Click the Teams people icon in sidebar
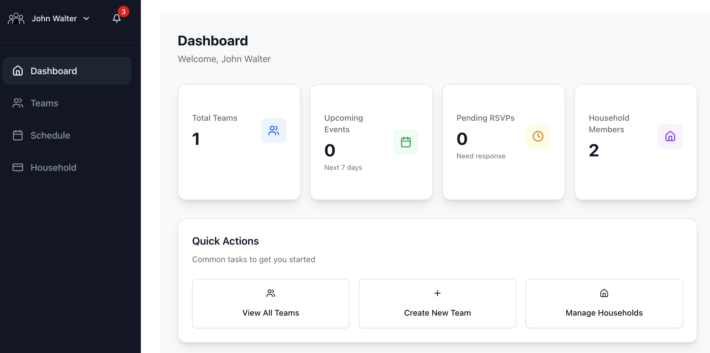Screen dimensions: 710x353 tap(18, 103)
